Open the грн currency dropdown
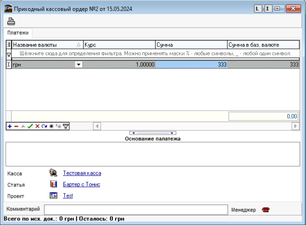 [78, 65]
